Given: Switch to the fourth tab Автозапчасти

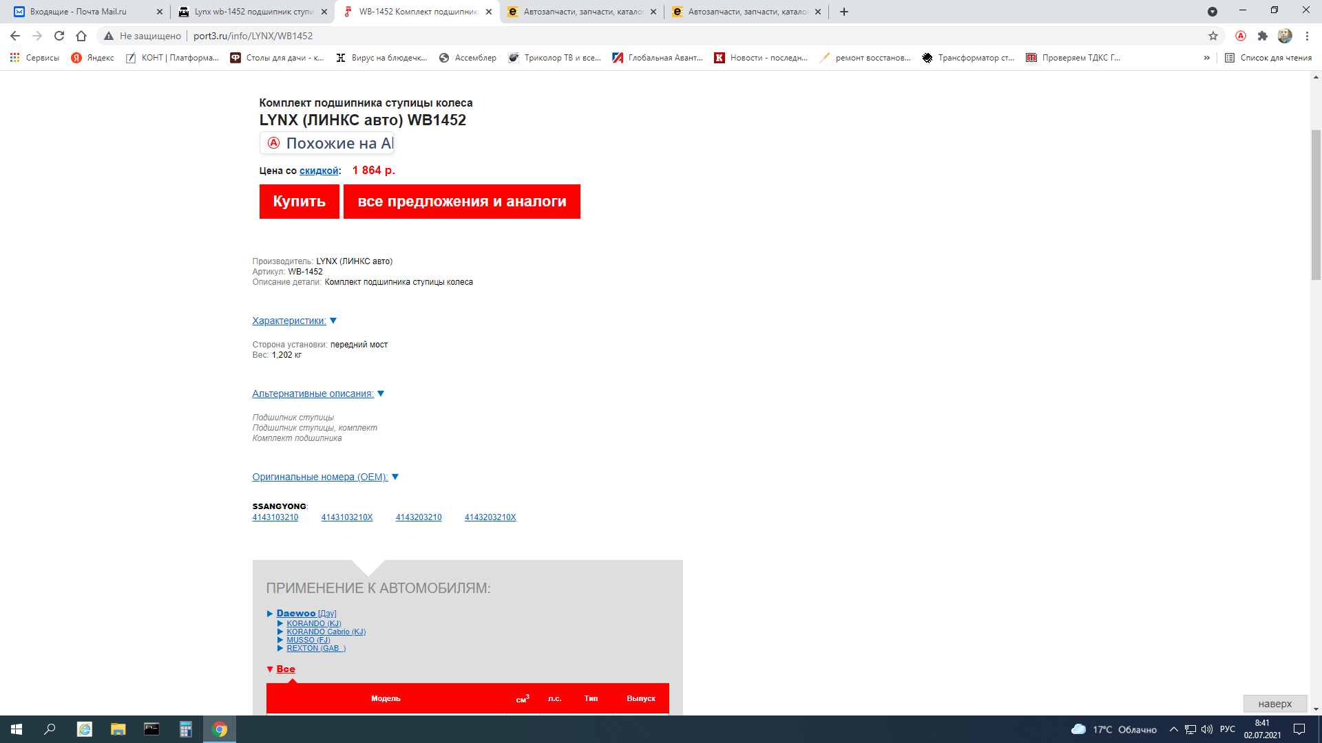Looking at the screenshot, I should [583, 12].
